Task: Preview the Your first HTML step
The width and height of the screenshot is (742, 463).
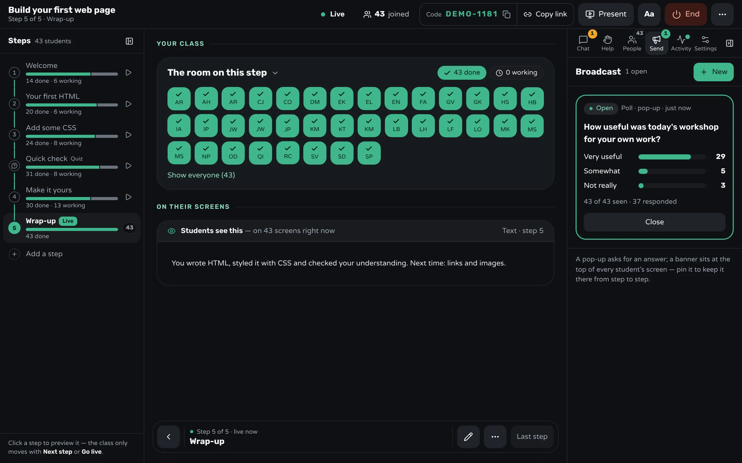Action: pyautogui.click(x=129, y=104)
